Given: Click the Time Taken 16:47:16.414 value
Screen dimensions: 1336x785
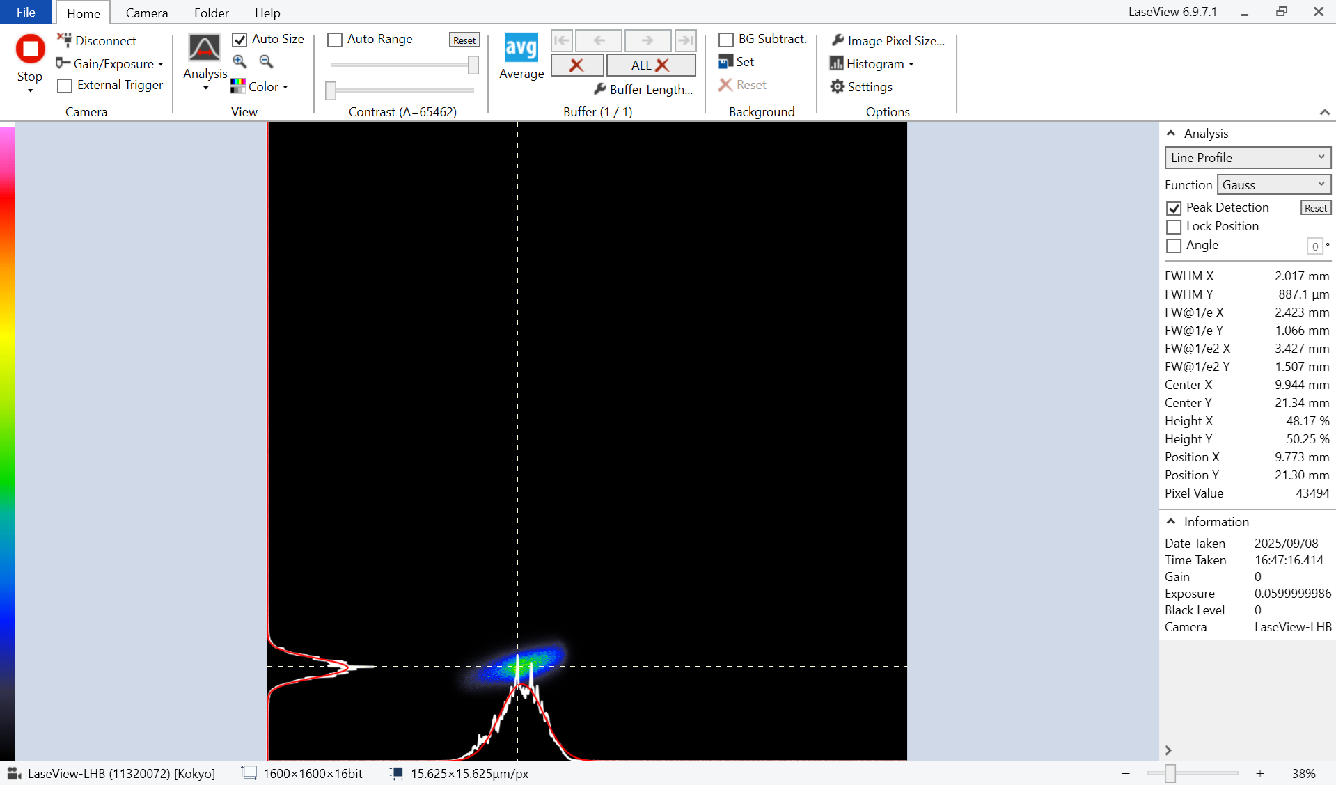Looking at the screenshot, I should pyautogui.click(x=1289, y=560).
